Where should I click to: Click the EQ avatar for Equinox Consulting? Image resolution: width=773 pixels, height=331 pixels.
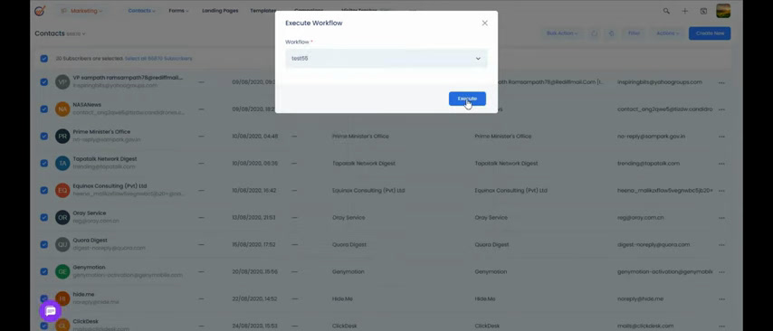[x=62, y=191]
